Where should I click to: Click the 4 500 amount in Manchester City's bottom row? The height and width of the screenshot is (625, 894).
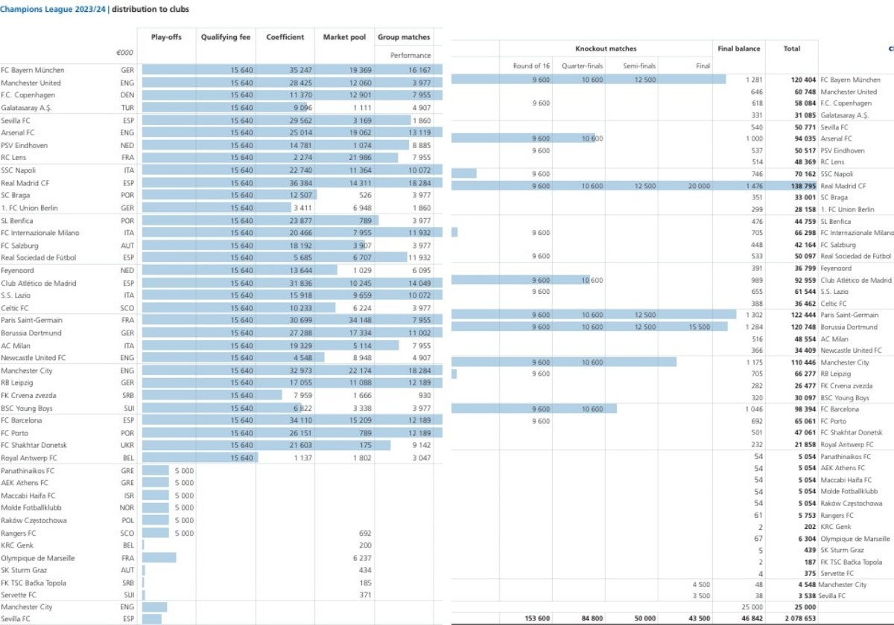[701, 584]
